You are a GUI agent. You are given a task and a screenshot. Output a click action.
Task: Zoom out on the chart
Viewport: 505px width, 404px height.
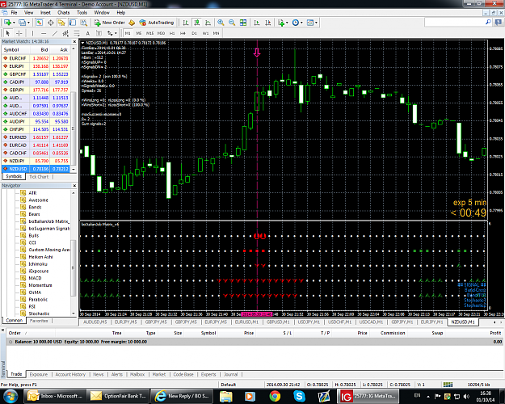coord(232,23)
